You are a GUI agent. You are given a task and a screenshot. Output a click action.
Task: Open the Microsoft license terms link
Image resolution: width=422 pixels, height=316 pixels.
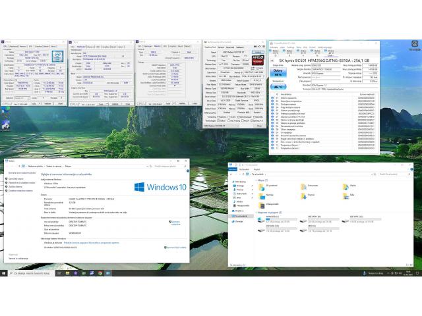point(91,243)
